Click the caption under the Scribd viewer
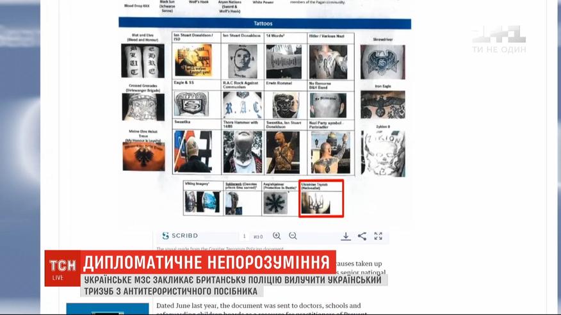This screenshot has height=315, width=561. (220, 249)
